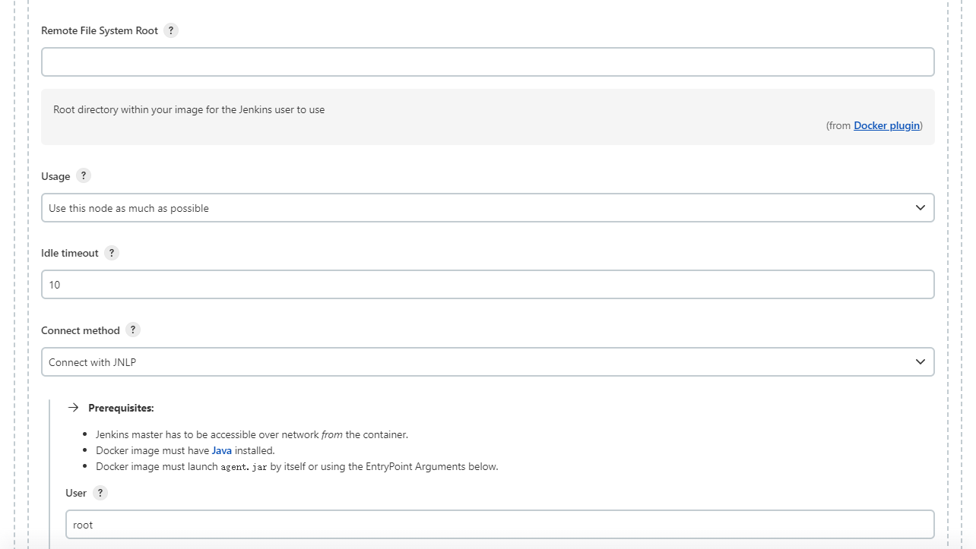This screenshot has width=976, height=549.
Task: Expand the Connect with JNLP dropdown
Action: tap(487, 362)
